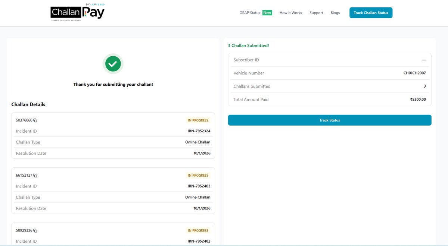The height and width of the screenshot is (246, 448).
Task: Copy challan number 66152127
Action: (35, 176)
